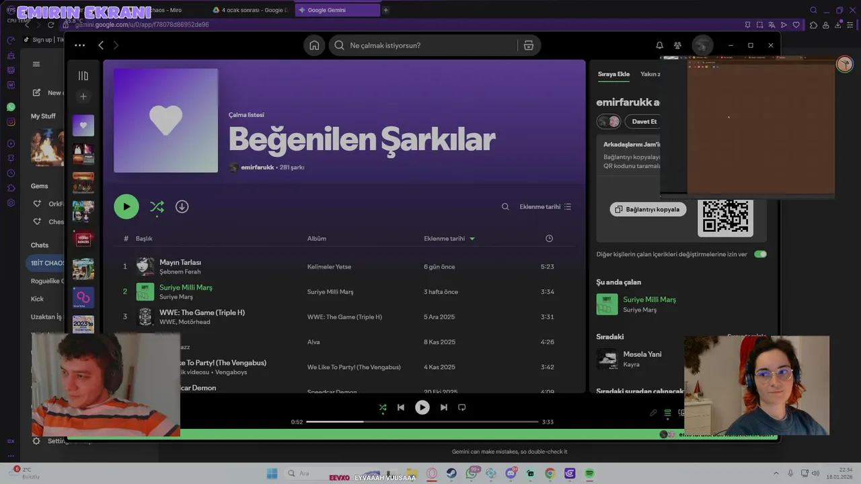Click browser heart bookmark icon
This screenshot has width=861, height=484.
click(796, 25)
